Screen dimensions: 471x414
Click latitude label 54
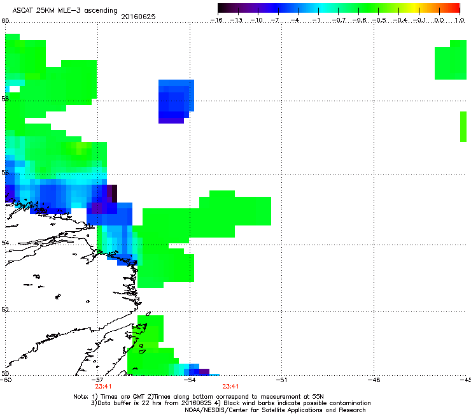point(5,243)
